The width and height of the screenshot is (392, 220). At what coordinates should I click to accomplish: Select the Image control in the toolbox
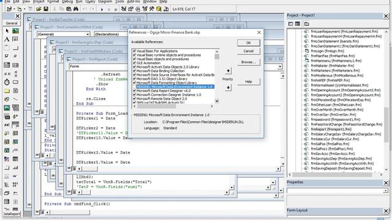pos(7,108)
